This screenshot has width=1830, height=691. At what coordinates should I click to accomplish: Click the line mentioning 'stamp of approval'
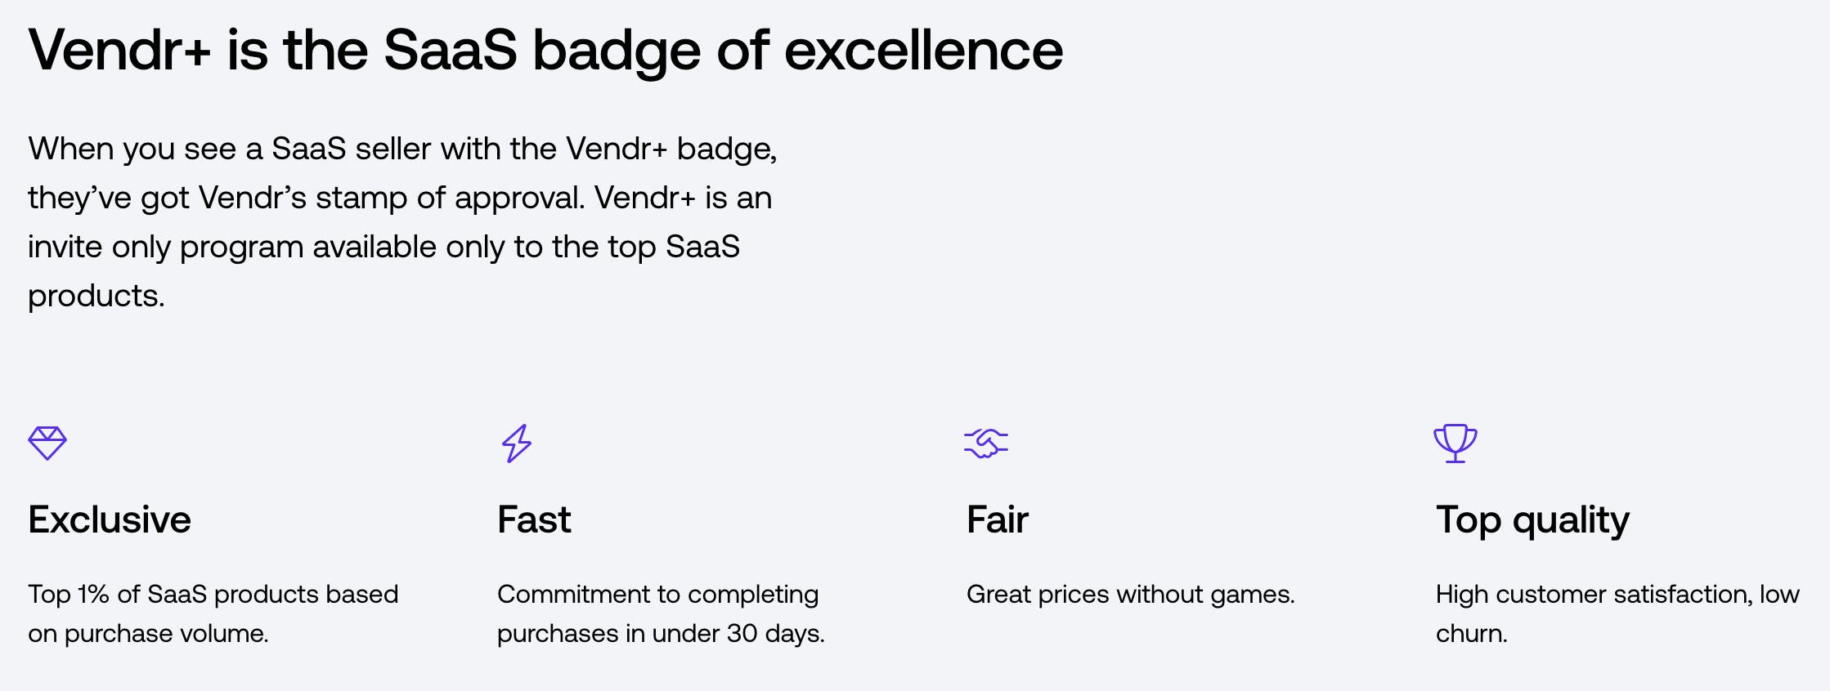pyautogui.click(x=400, y=198)
